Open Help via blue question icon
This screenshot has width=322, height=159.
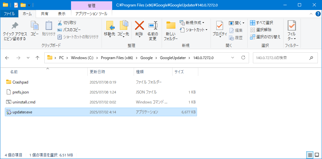[318, 14]
